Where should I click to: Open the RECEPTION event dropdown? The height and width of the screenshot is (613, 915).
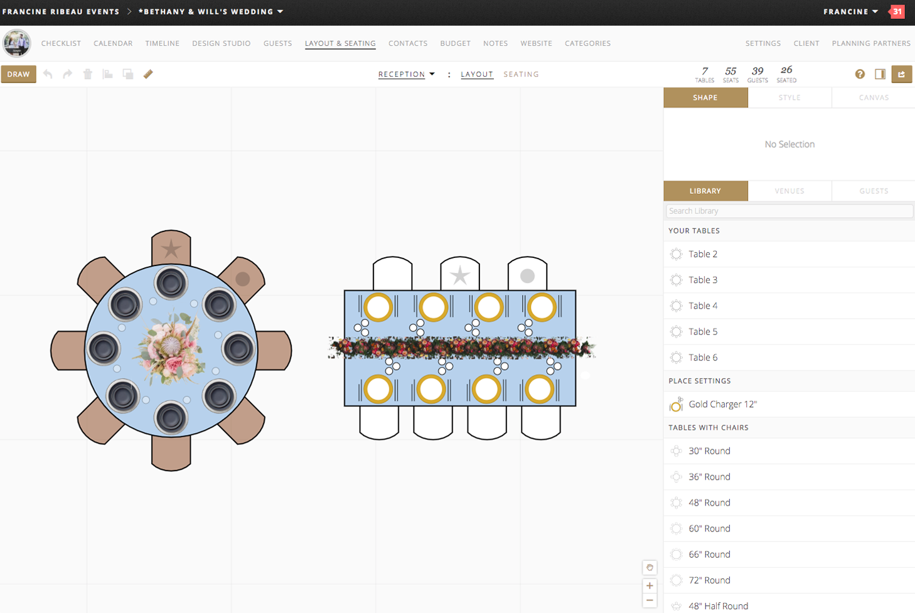(x=406, y=74)
